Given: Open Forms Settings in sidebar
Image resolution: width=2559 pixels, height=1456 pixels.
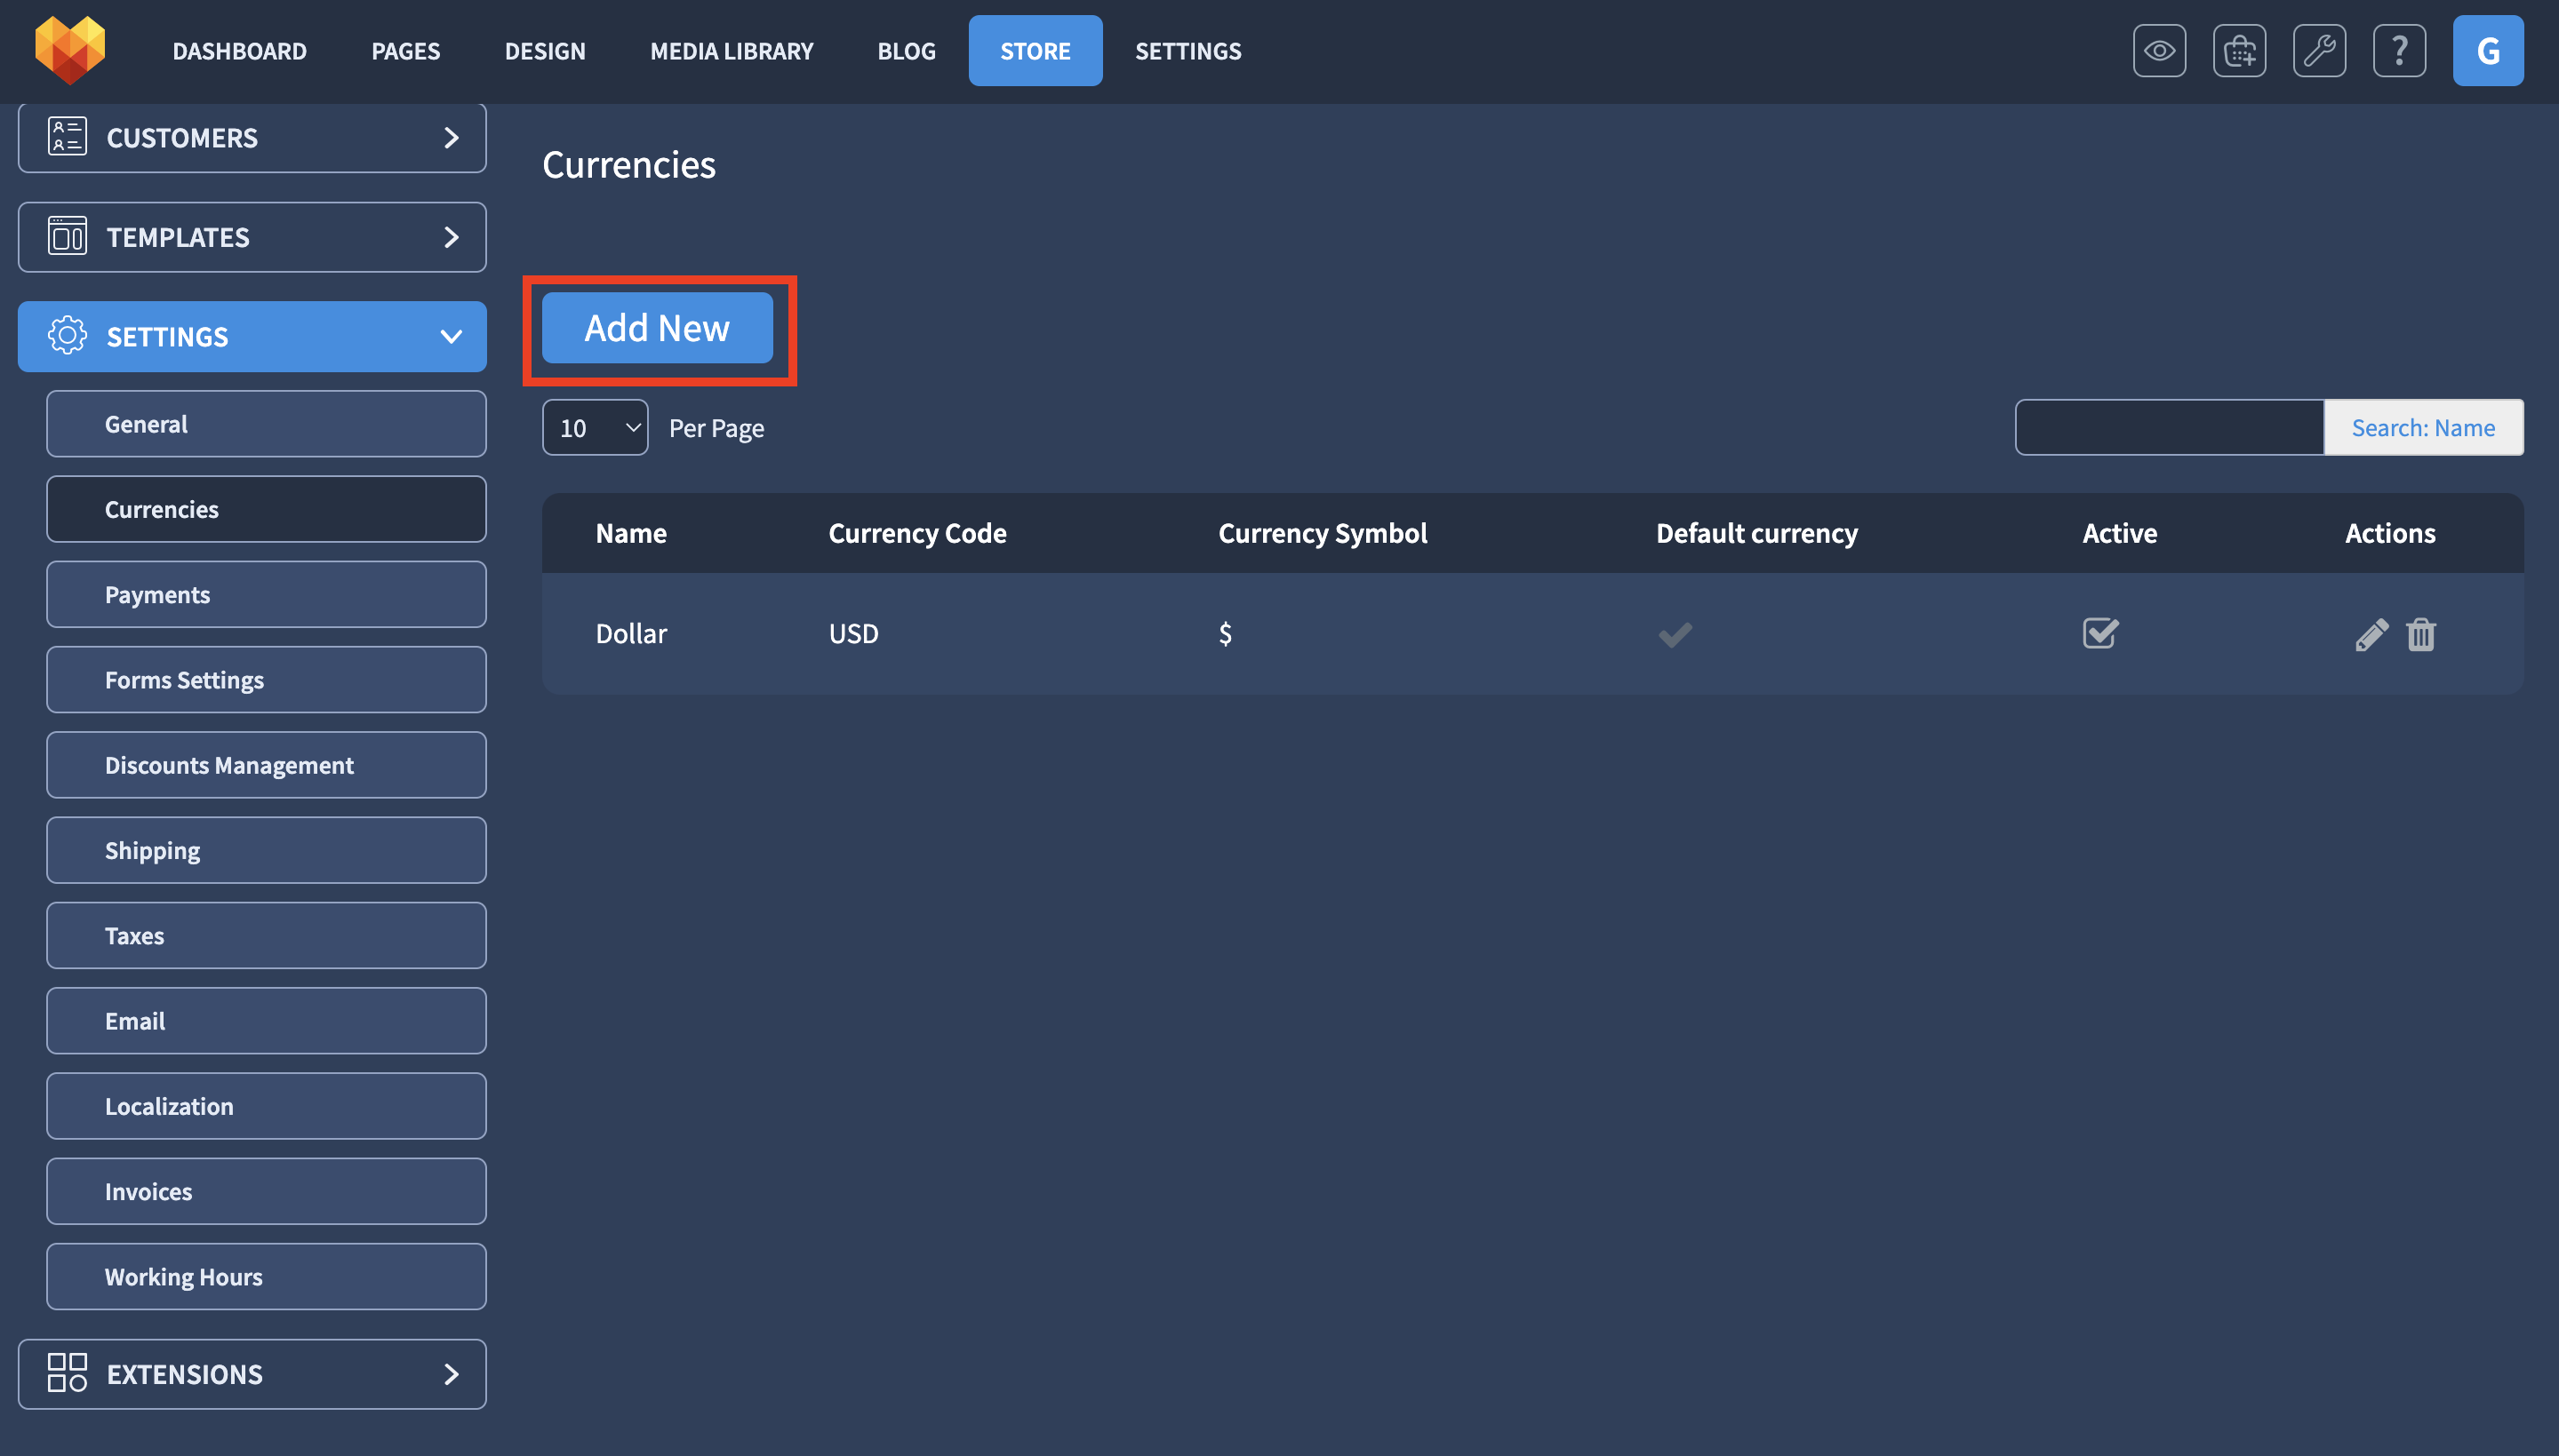Looking at the screenshot, I should tap(266, 680).
